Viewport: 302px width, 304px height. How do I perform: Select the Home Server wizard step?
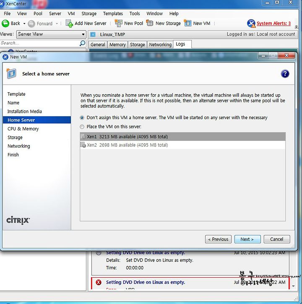point(37,120)
